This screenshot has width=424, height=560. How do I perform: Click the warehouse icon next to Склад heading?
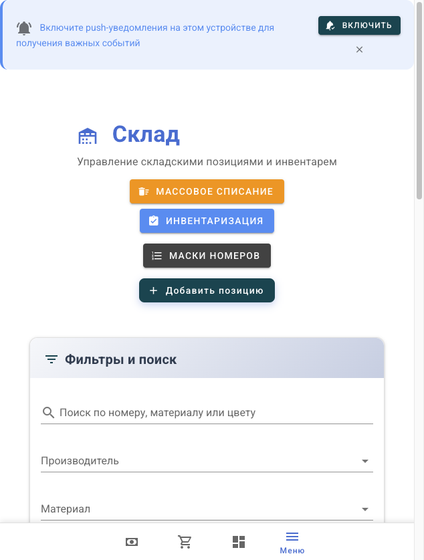pos(87,135)
